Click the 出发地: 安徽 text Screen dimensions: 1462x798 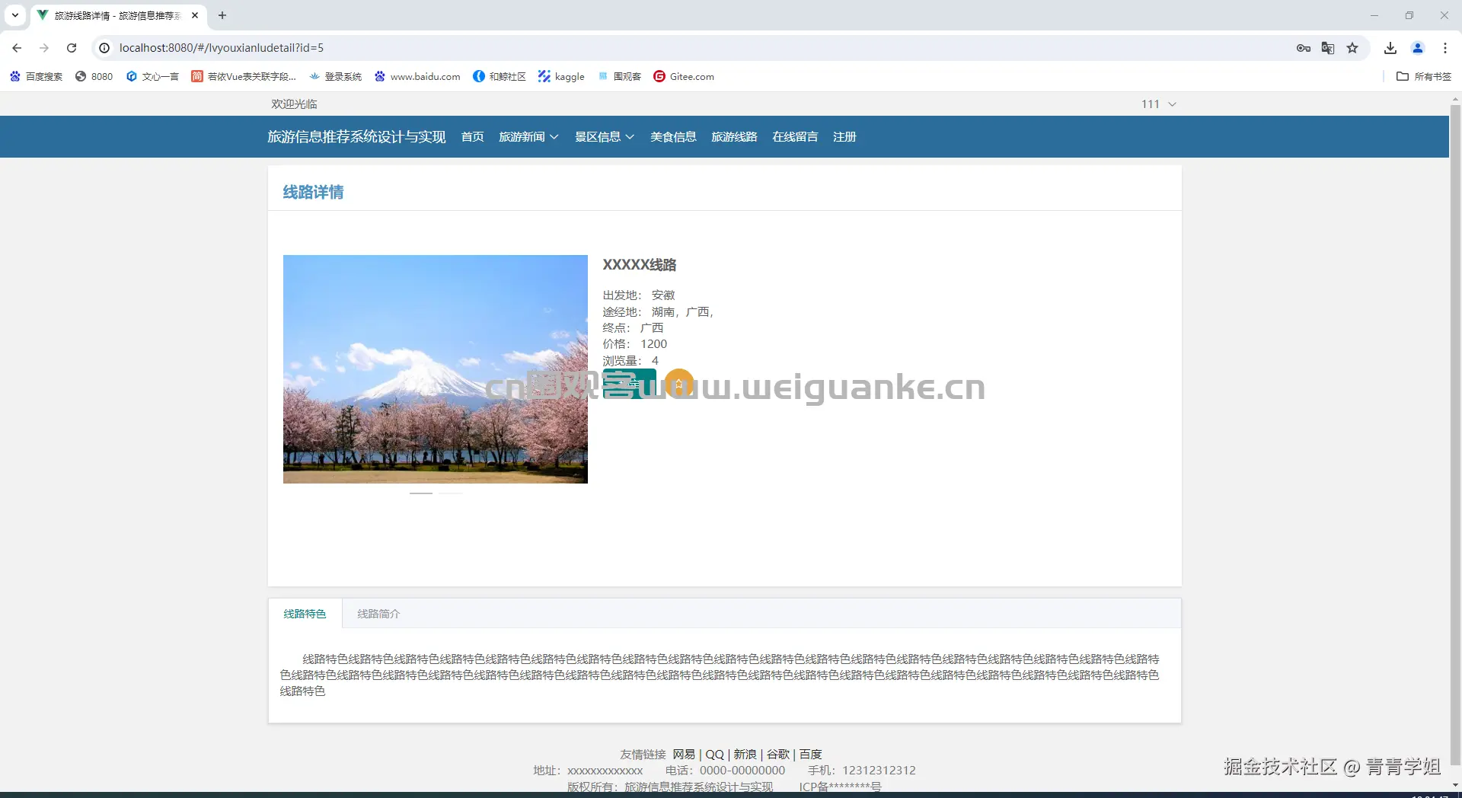tap(639, 295)
